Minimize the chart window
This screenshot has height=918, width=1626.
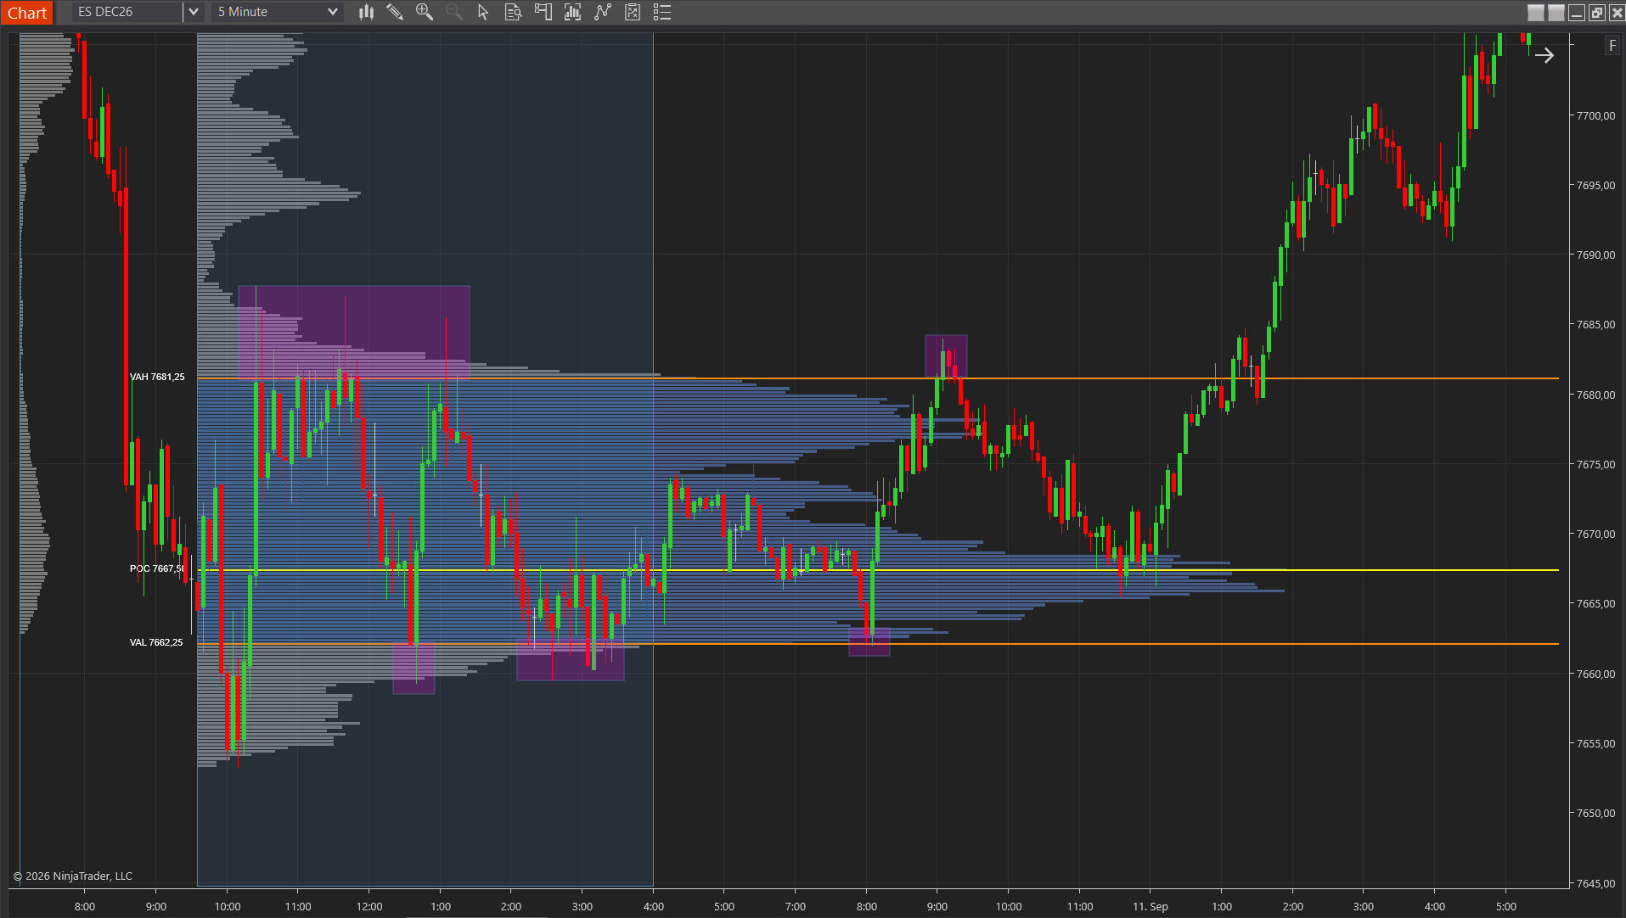coord(1577,13)
